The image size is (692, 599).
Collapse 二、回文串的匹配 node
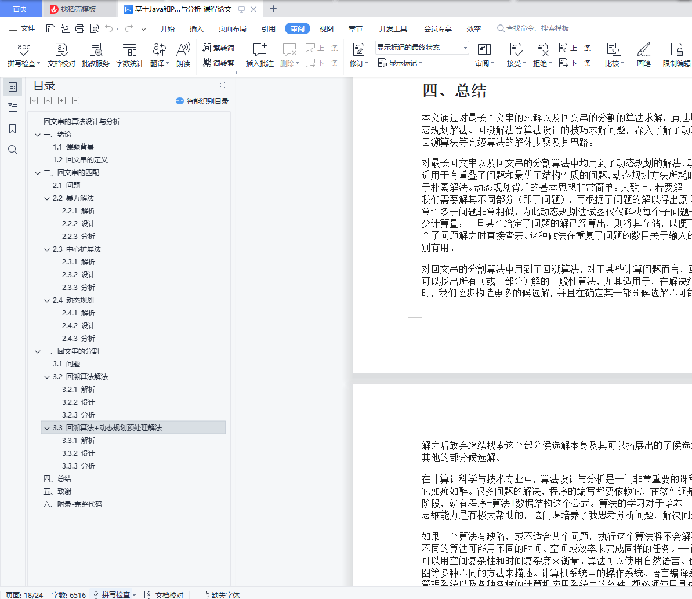click(x=38, y=173)
